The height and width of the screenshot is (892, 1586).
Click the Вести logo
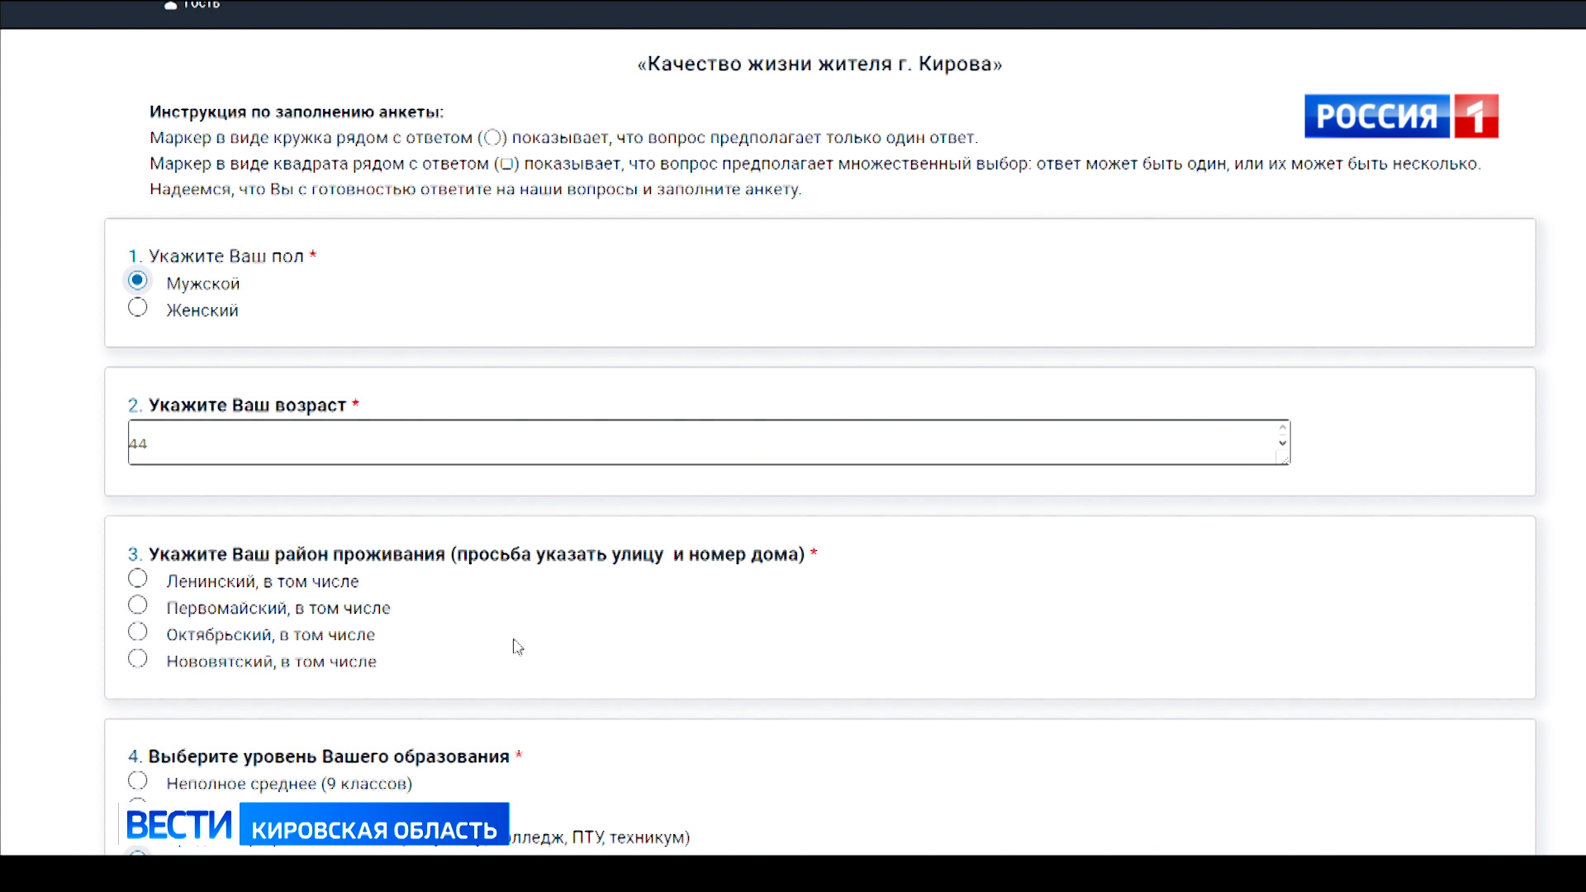(x=178, y=824)
